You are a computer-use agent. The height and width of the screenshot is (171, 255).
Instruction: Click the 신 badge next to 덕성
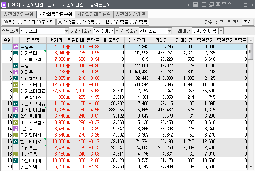[x=16, y=66]
